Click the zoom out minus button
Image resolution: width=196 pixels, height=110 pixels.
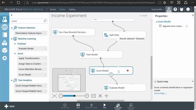point(61,96)
